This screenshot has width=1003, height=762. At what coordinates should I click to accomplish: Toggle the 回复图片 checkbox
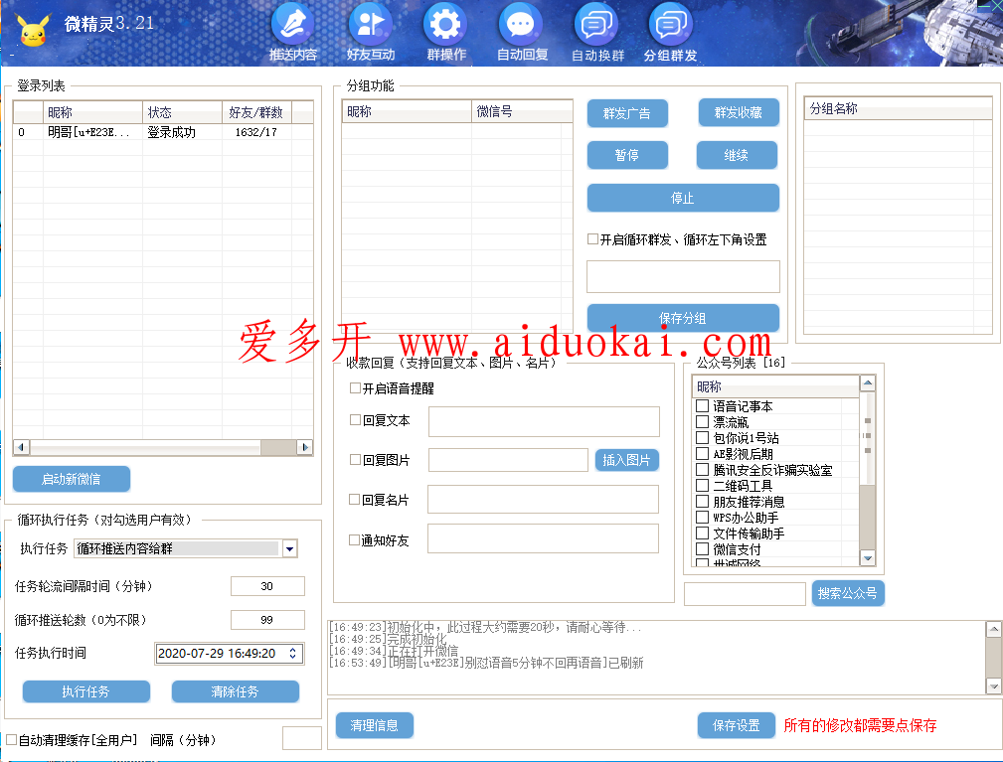point(355,460)
